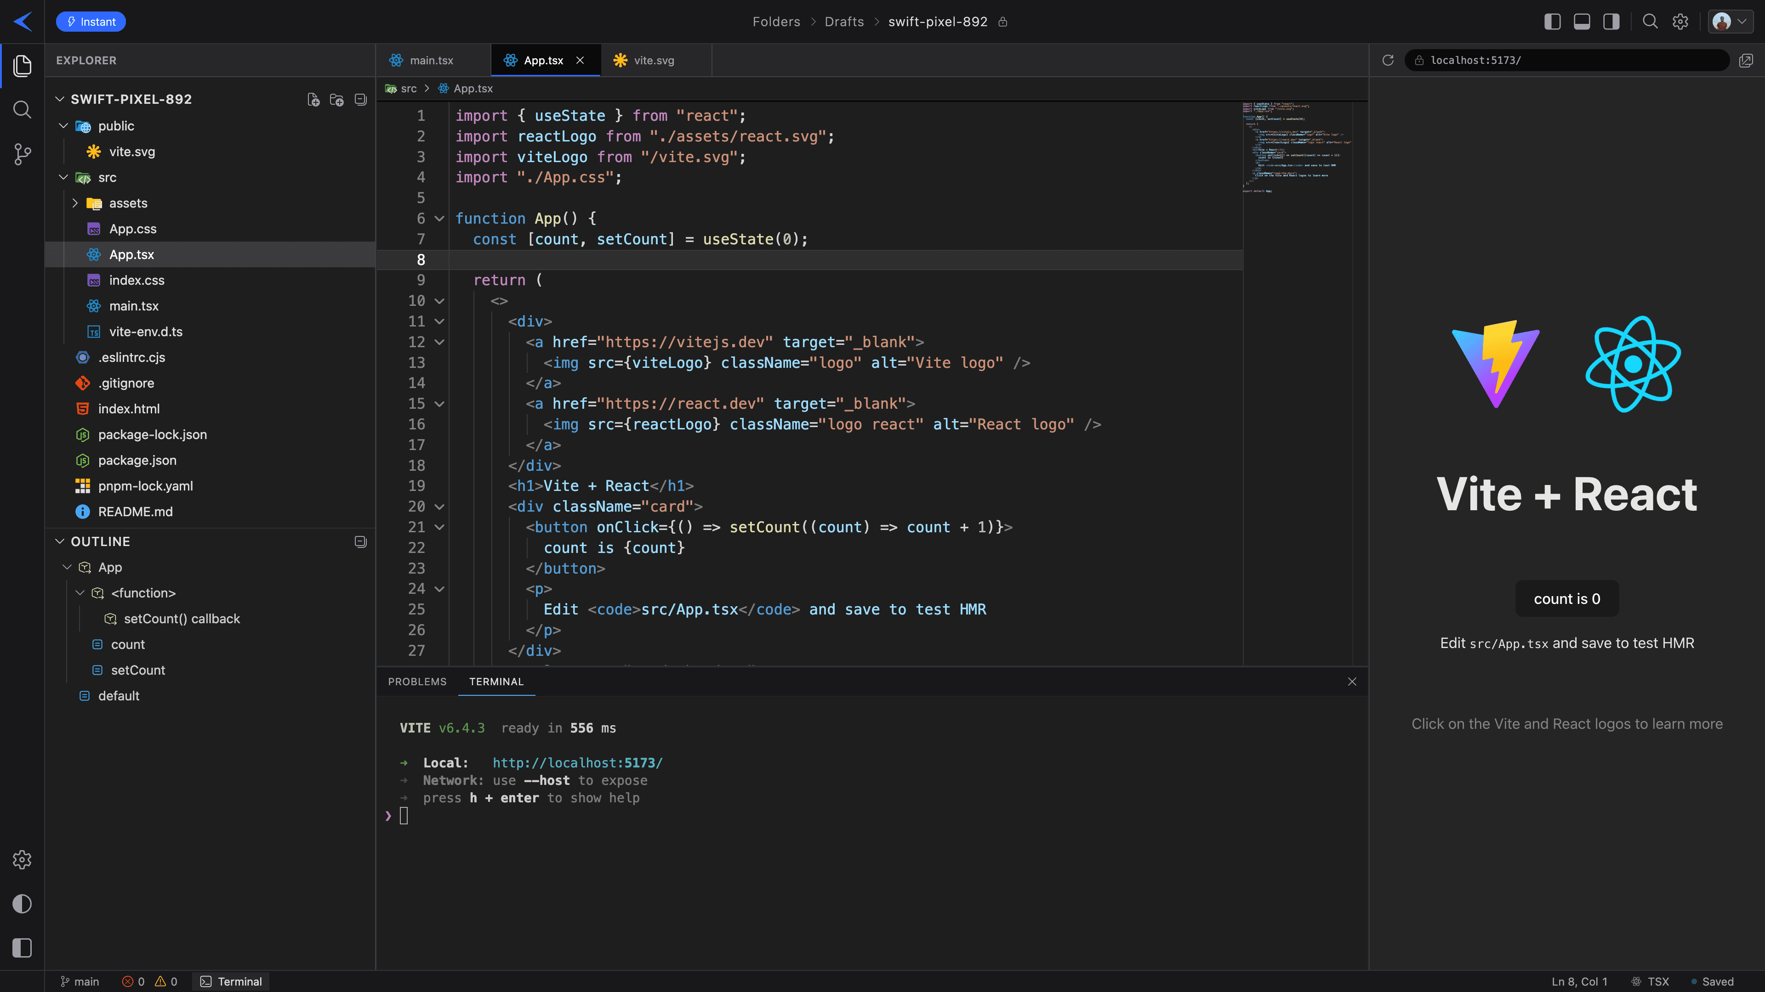Collapse all icon in OUTLINE header
Viewport: 1765px width, 992px height.
click(x=360, y=541)
